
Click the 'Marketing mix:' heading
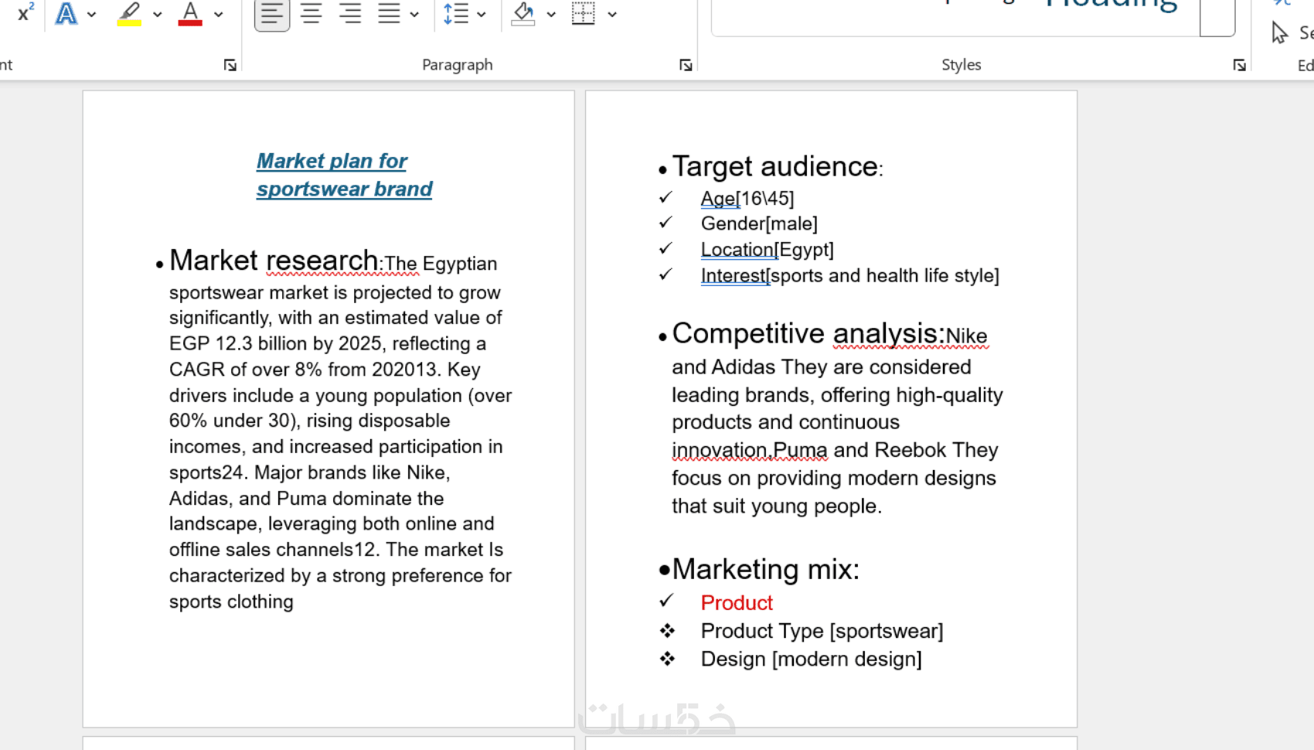tap(765, 569)
